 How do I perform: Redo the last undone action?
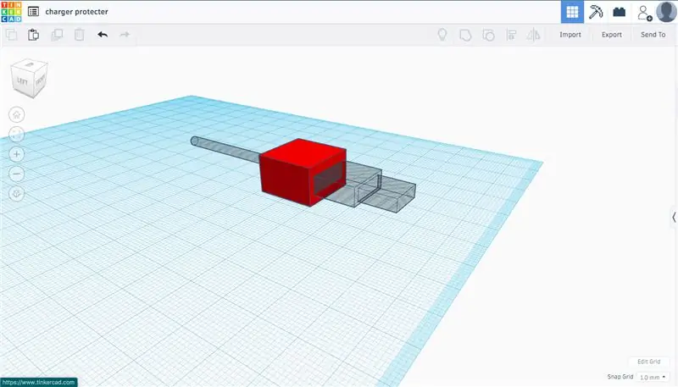[125, 35]
